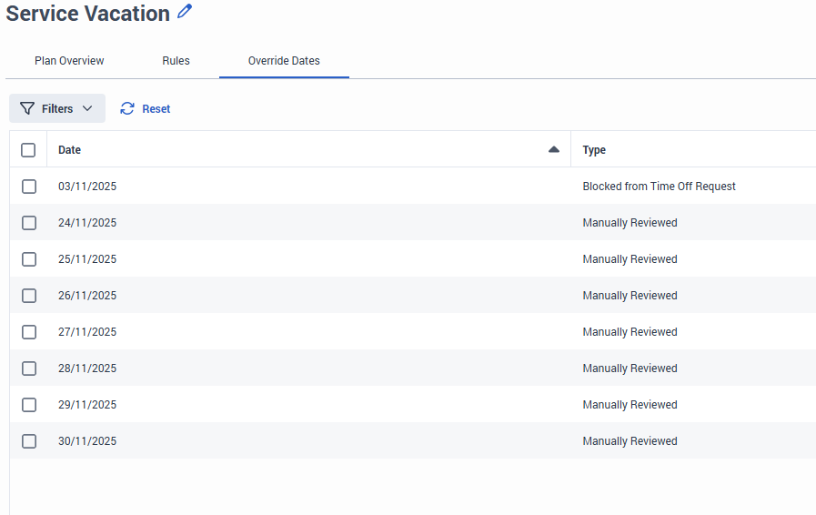Click the Date column header label
This screenshot has height=515, width=816.
coord(69,150)
